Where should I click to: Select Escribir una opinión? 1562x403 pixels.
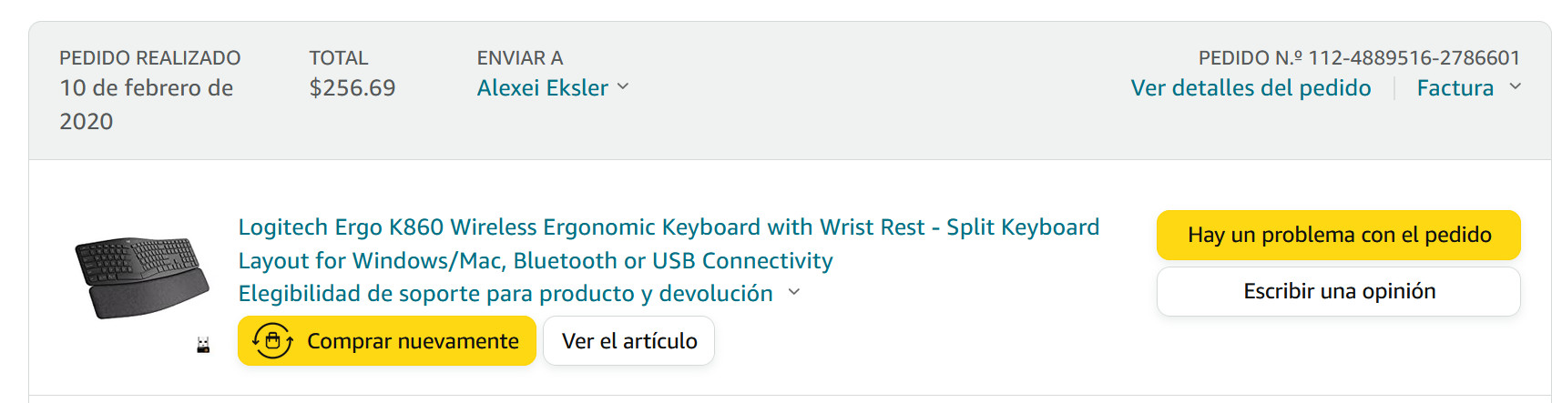pos(1338,291)
